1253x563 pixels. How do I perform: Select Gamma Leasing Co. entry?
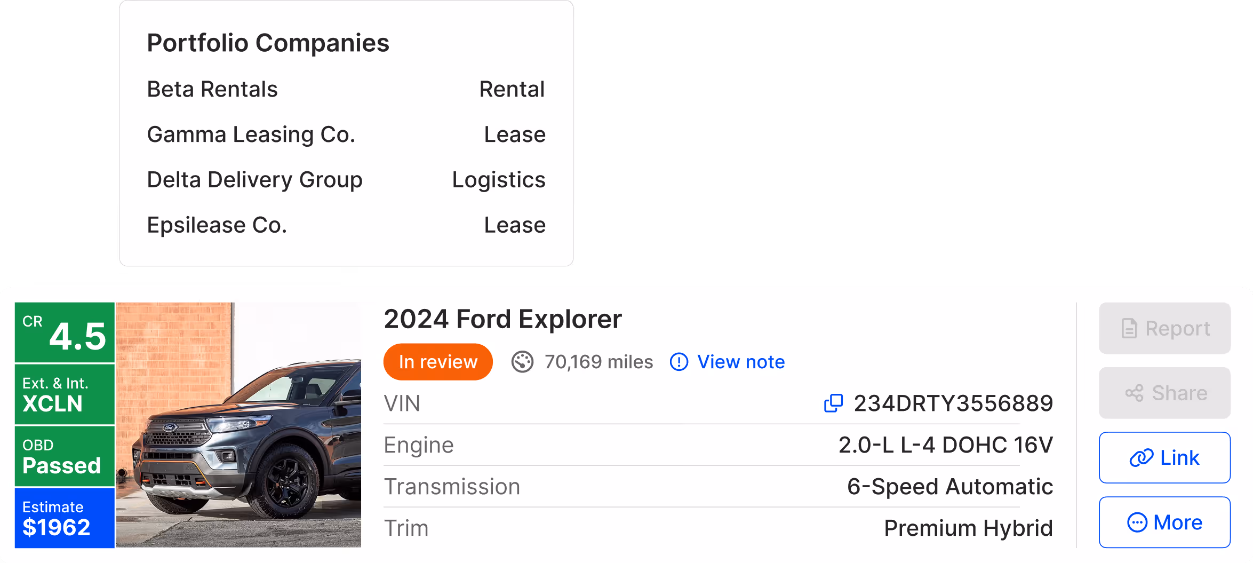(x=251, y=134)
